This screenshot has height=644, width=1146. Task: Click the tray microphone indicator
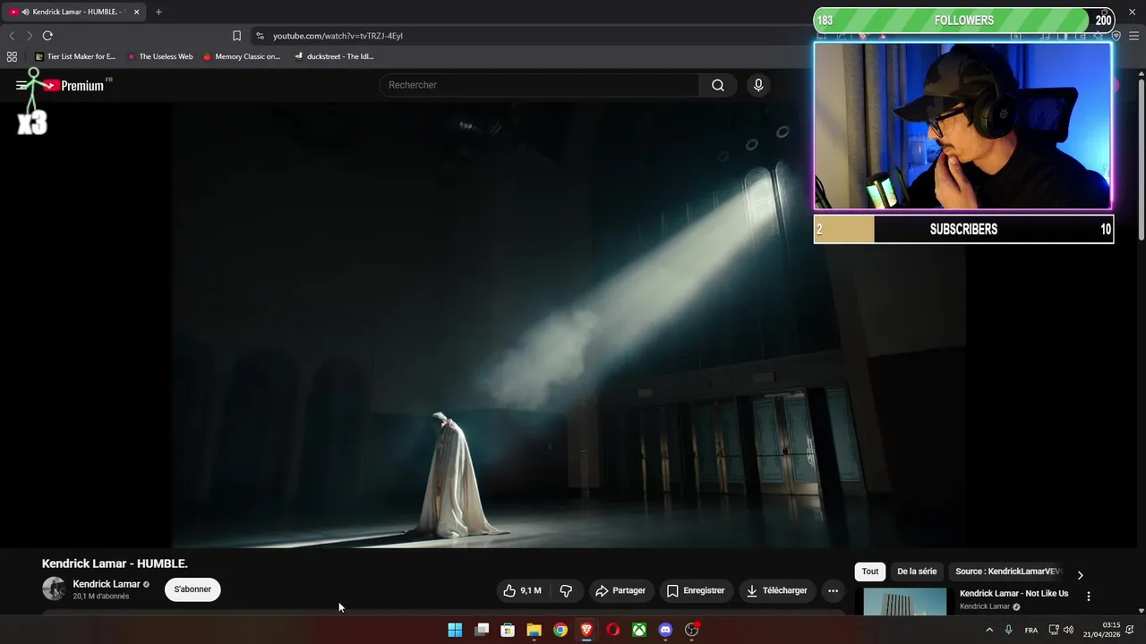(1009, 630)
